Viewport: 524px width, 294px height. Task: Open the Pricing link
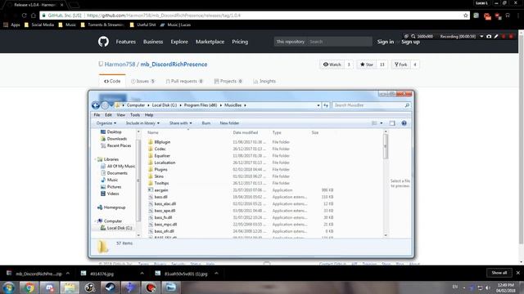[240, 42]
